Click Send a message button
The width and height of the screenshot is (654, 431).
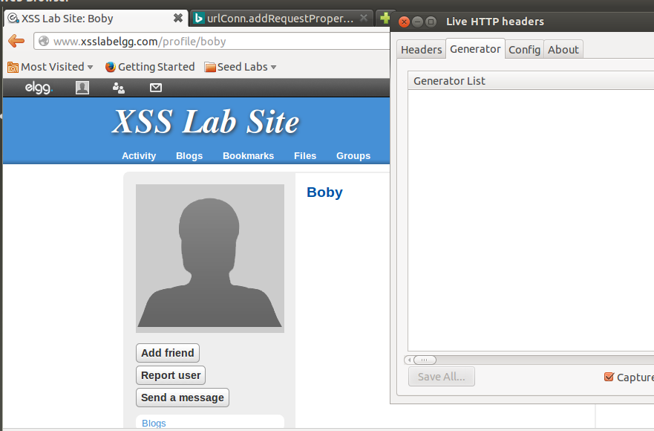[x=183, y=397]
